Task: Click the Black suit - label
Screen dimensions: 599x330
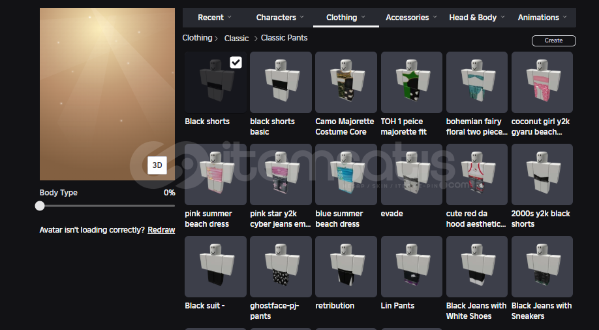Action: [x=205, y=306]
